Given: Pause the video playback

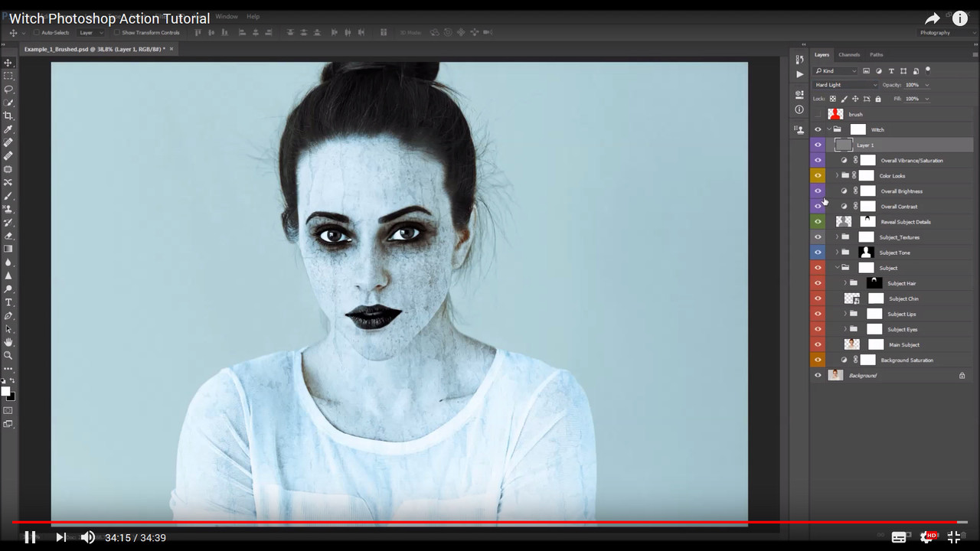Looking at the screenshot, I should 30,537.
